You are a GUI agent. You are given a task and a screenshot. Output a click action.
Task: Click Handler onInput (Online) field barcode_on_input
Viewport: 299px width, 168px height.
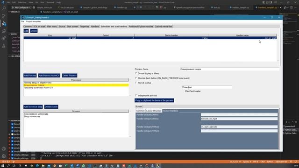click(x=239, y=119)
